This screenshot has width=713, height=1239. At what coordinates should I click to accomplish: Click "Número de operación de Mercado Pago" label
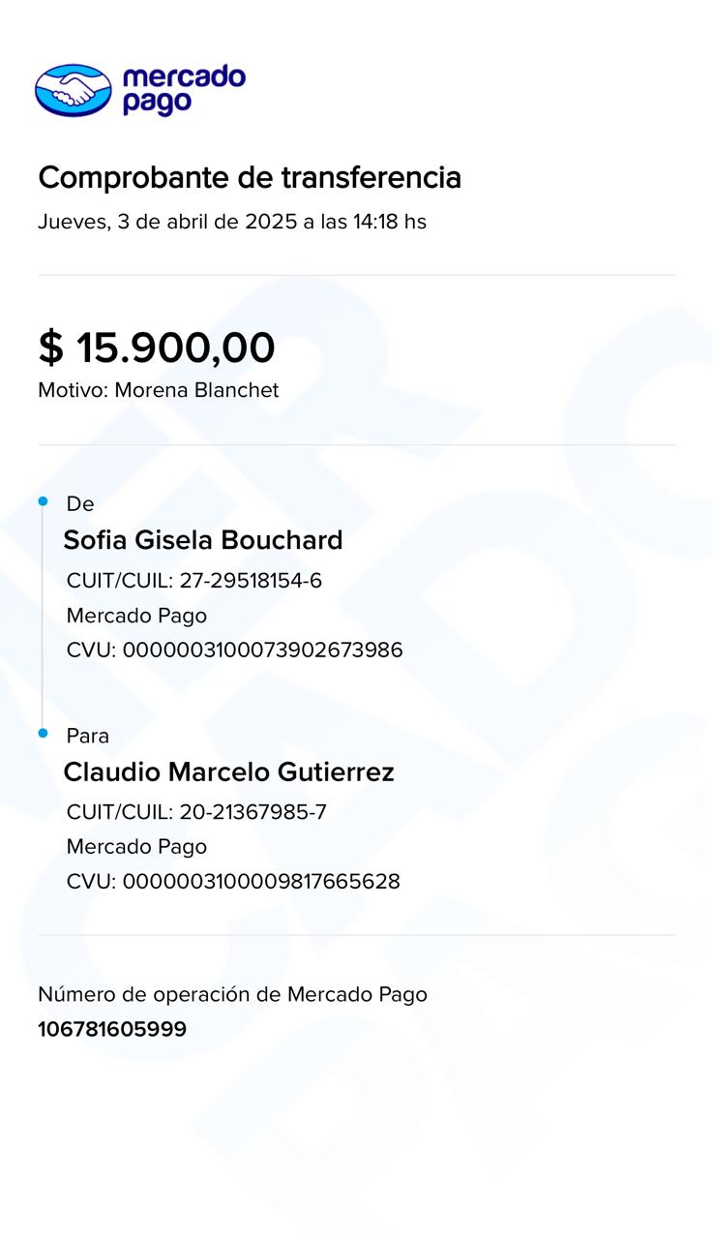pyautogui.click(x=232, y=994)
